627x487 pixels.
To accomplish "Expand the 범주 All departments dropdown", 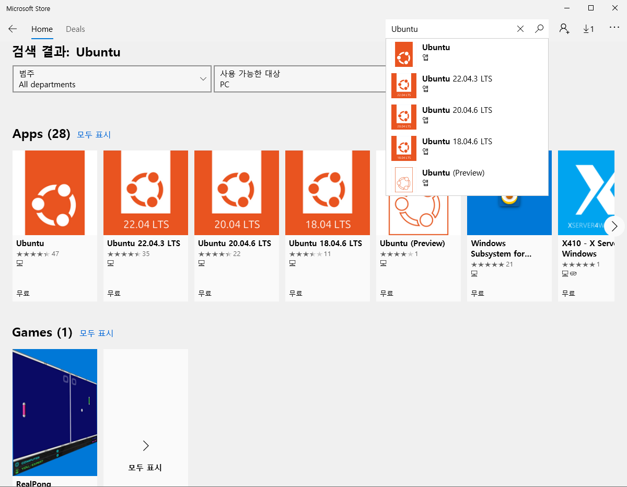I will tap(112, 79).
